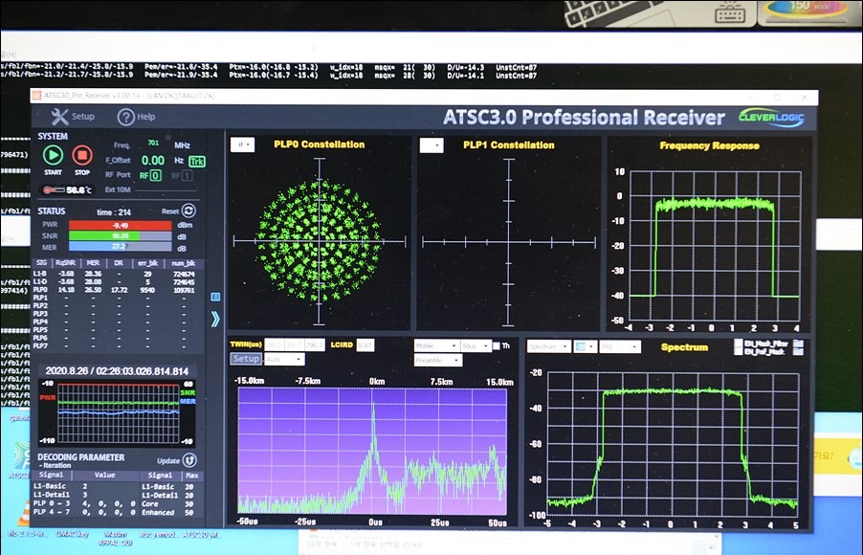Image resolution: width=863 pixels, height=555 pixels.
Task: Click the lower reference mask color icon
Action: pos(798,352)
